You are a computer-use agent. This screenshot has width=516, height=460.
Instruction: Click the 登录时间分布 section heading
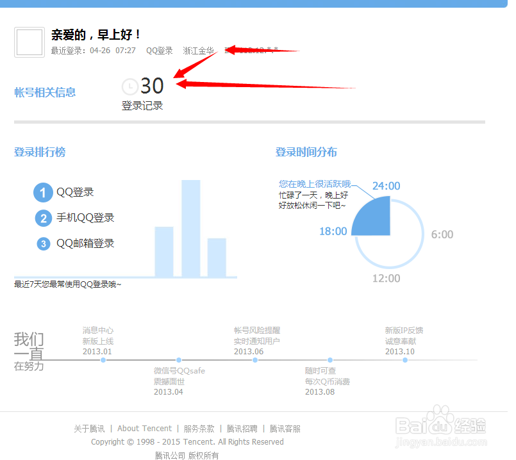[x=306, y=152]
